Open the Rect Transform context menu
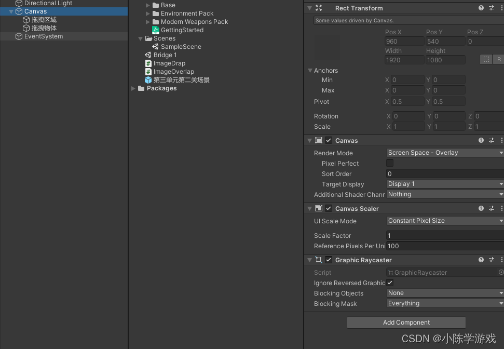This screenshot has height=349, width=504. tap(501, 8)
